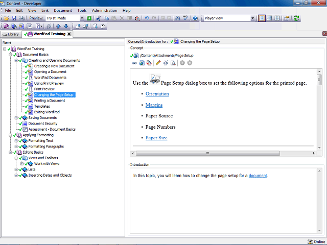Click the new section blue book icon
Viewport: 327px width, 245px height.
coord(14,26)
